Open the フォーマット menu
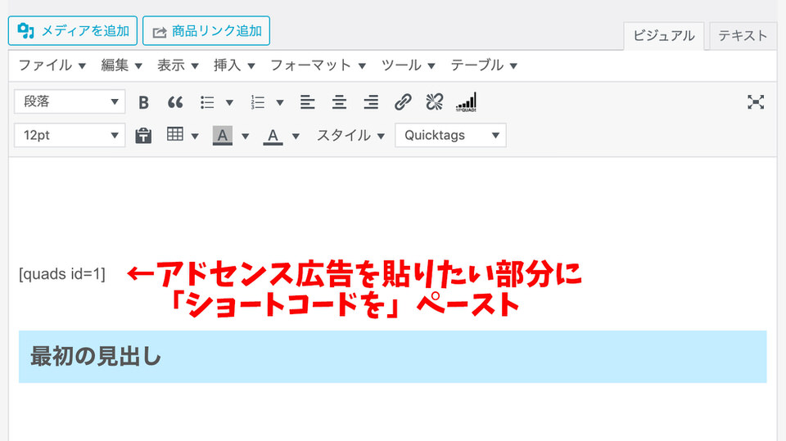Screen dimensions: 786x441 click(x=318, y=65)
